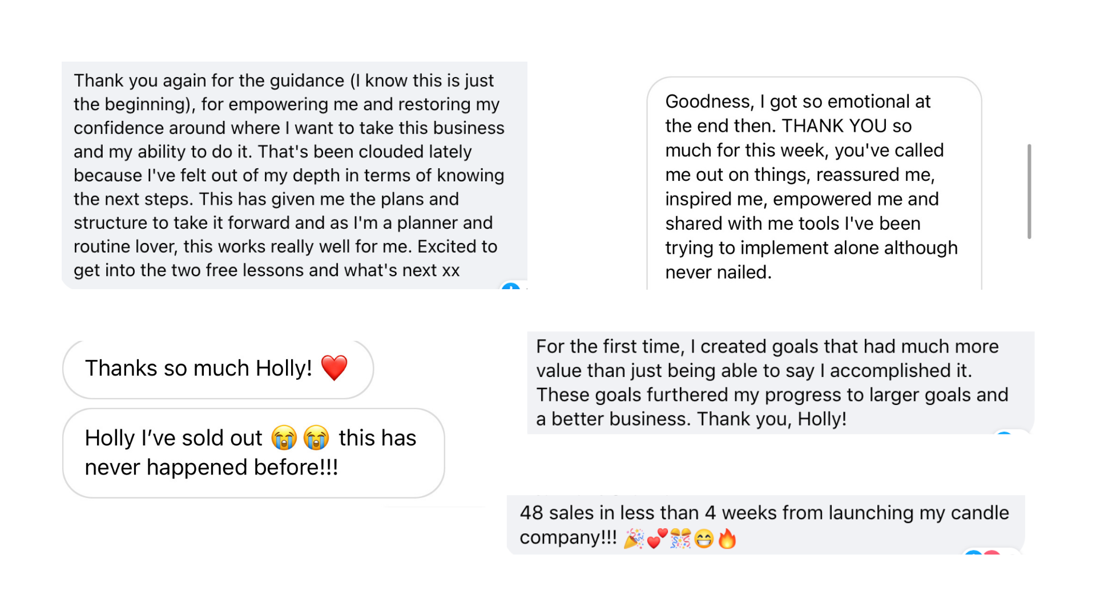Select the 'Thanks so much Holly!' bubble
The height and width of the screenshot is (616, 1096).
[x=218, y=369]
